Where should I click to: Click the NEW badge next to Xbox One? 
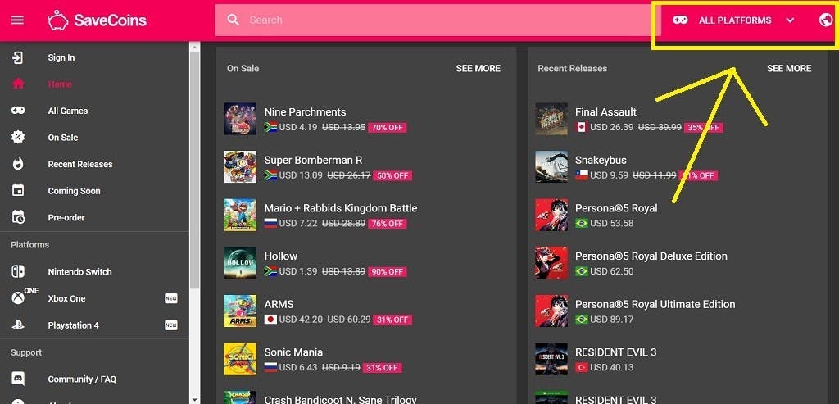[x=170, y=298]
